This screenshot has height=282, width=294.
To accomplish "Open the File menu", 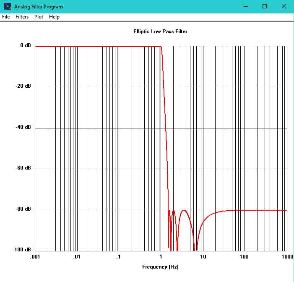I will tap(6, 17).
